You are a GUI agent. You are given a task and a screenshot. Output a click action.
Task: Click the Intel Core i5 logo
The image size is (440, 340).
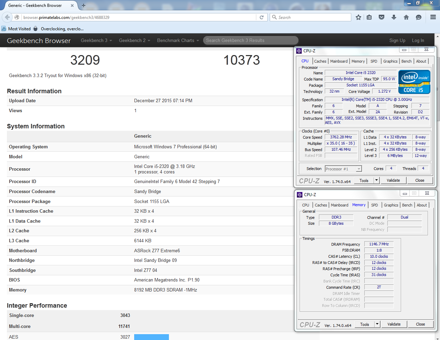[414, 82]
